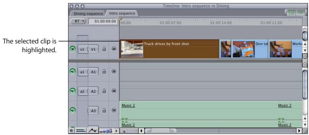Screen dimensions: 309x135
Task: Toggle clip keyframes control
Action: click(81, 131)
